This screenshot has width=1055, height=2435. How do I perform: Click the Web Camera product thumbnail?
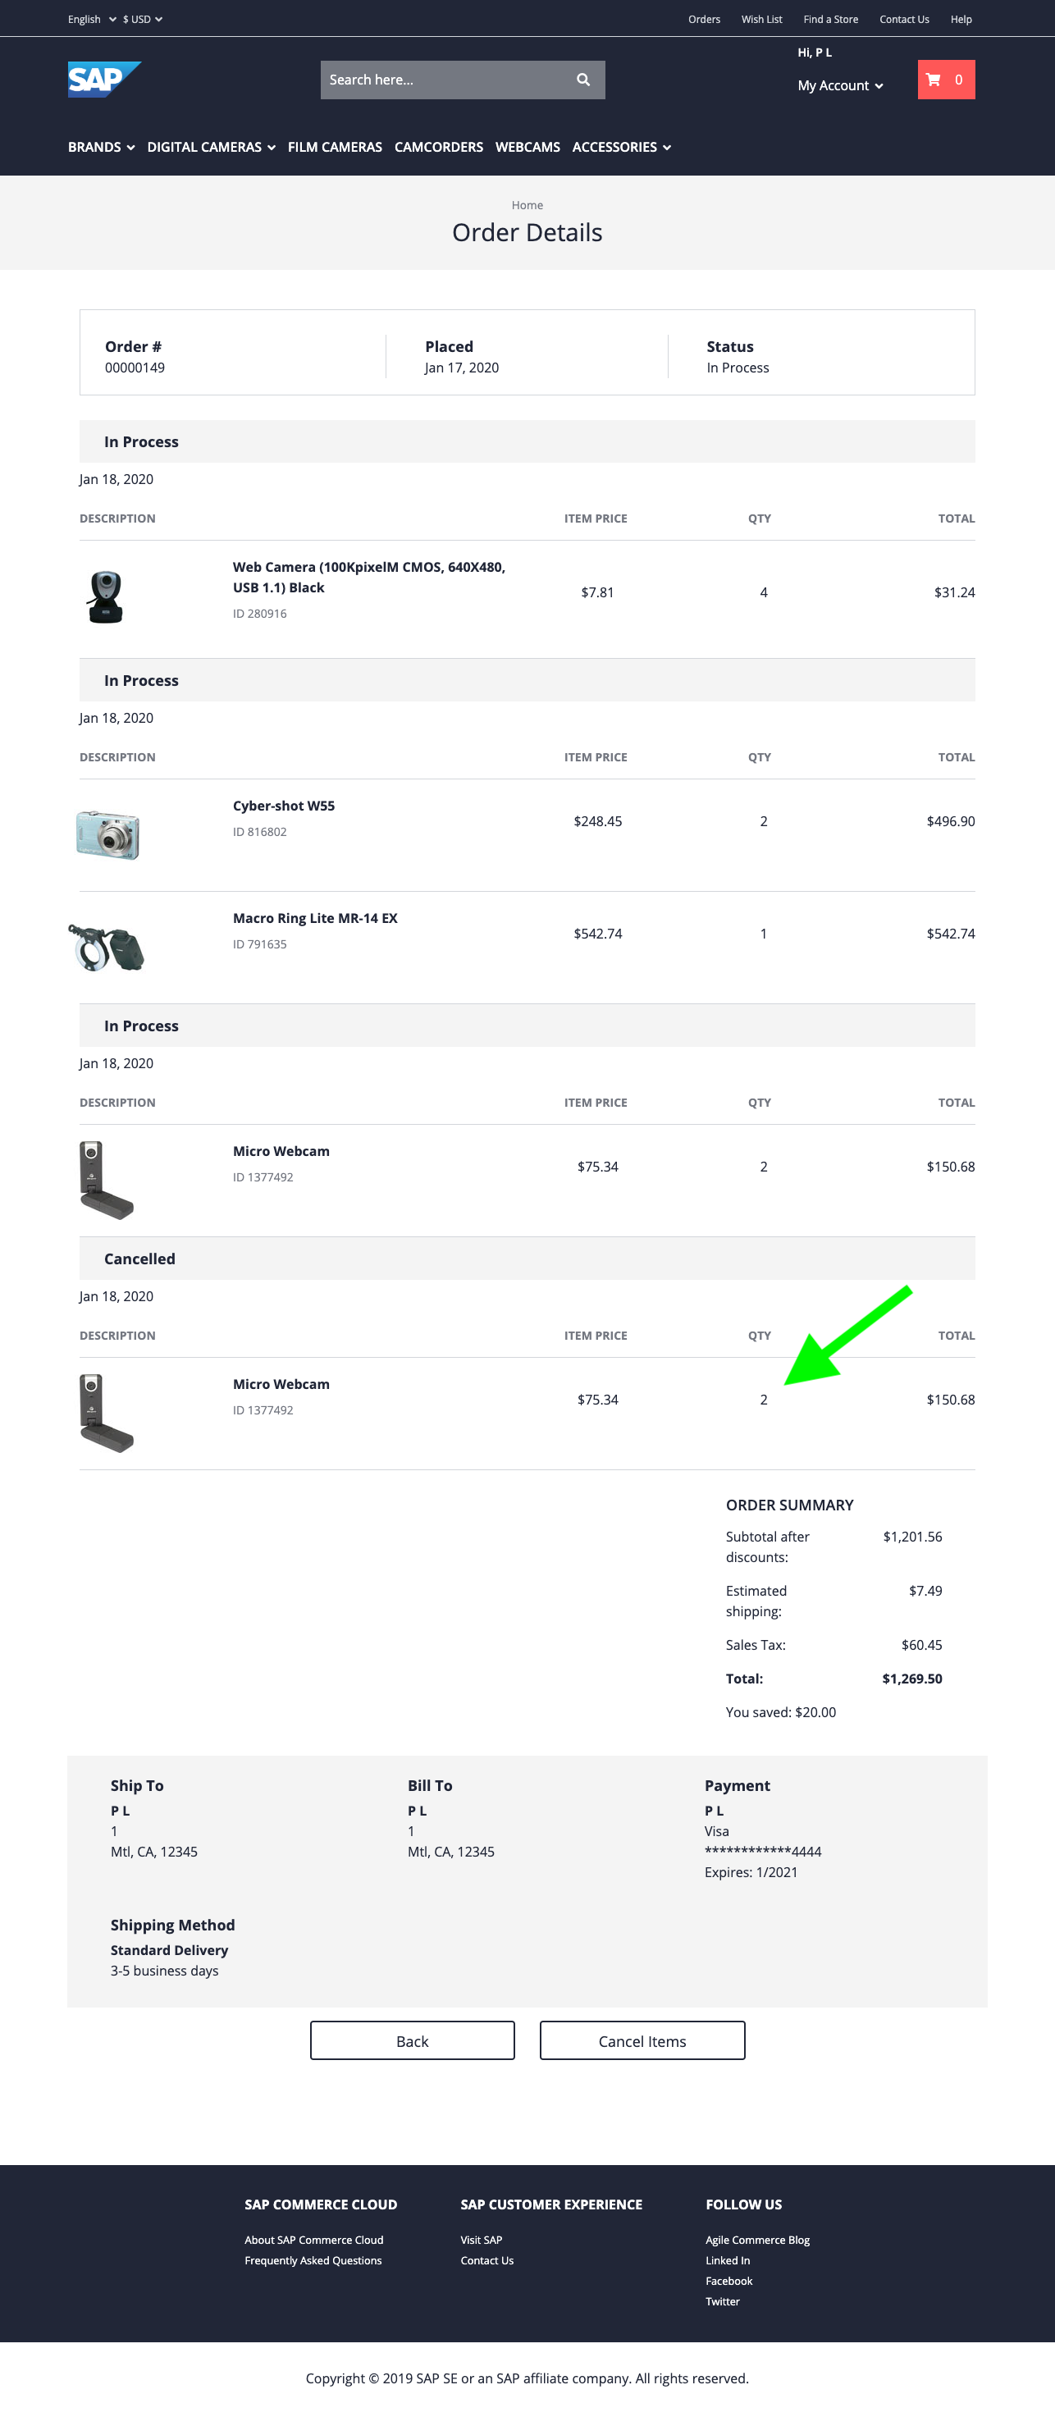106,592
